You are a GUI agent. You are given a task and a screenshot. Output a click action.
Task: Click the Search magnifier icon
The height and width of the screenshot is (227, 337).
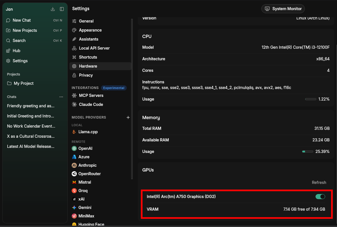click(8, 41)
